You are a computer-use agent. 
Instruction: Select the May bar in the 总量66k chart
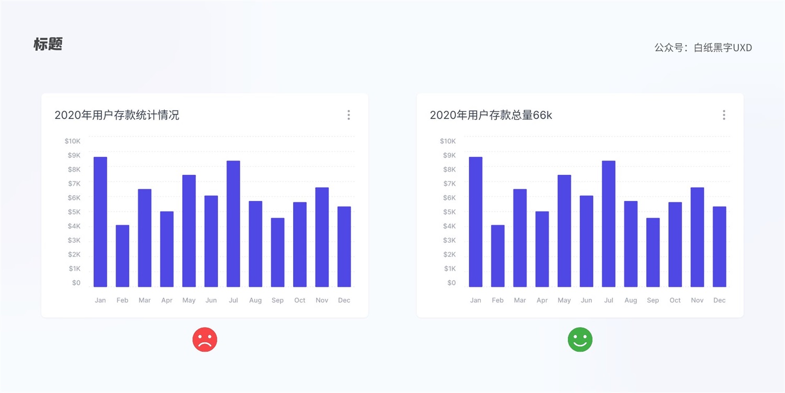[564, 231]
